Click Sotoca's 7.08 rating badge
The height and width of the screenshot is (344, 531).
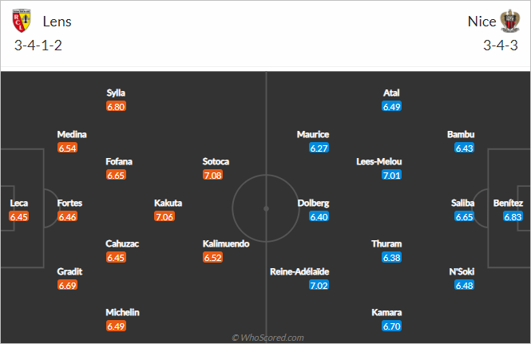(212, 176)
